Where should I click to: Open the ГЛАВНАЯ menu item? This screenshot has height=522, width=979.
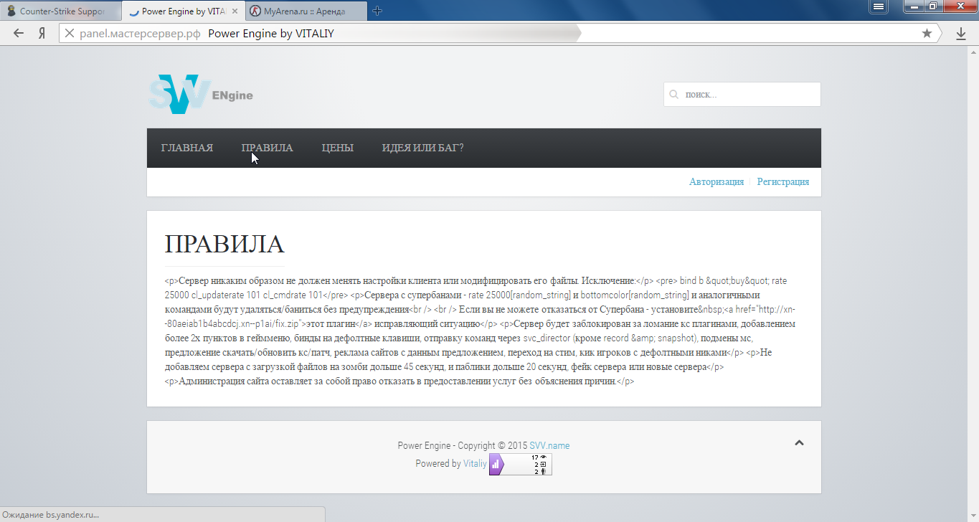point(187,148)
